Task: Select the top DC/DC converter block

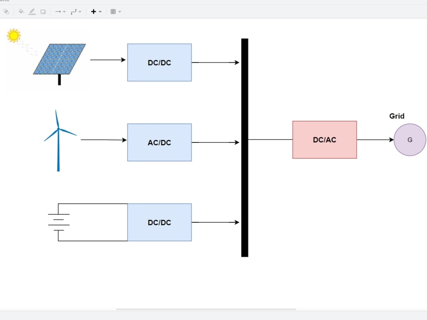Action: pyautogui.click(x=159, y=62)
